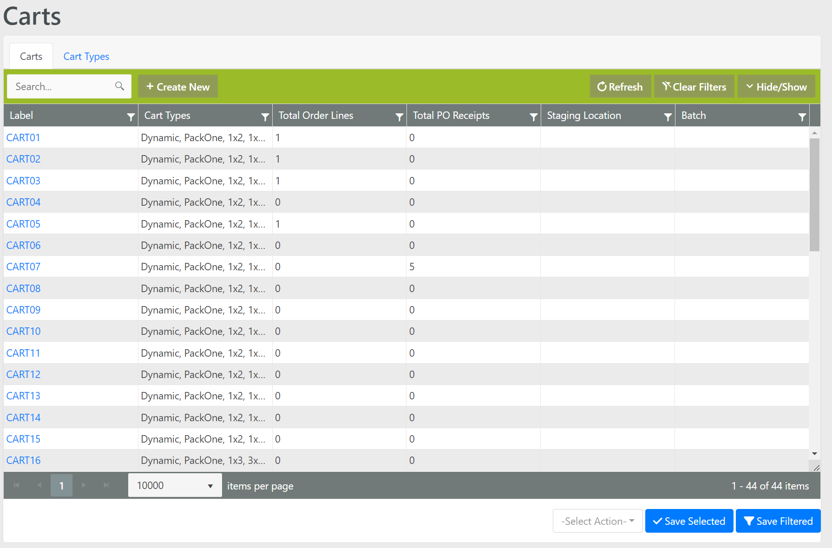
Task: Sort by the Cart Types column header
Action: [167, 115]
